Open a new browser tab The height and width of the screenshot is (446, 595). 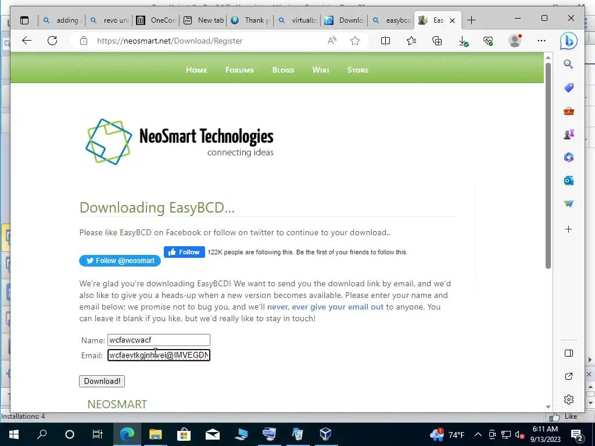(471, 20)
